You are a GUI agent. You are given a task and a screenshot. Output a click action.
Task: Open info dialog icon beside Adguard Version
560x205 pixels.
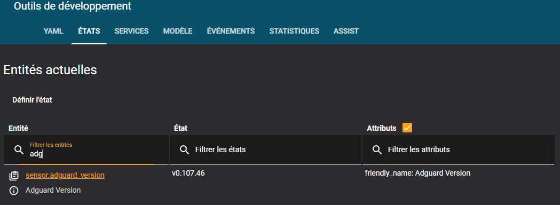click(14, 191)
